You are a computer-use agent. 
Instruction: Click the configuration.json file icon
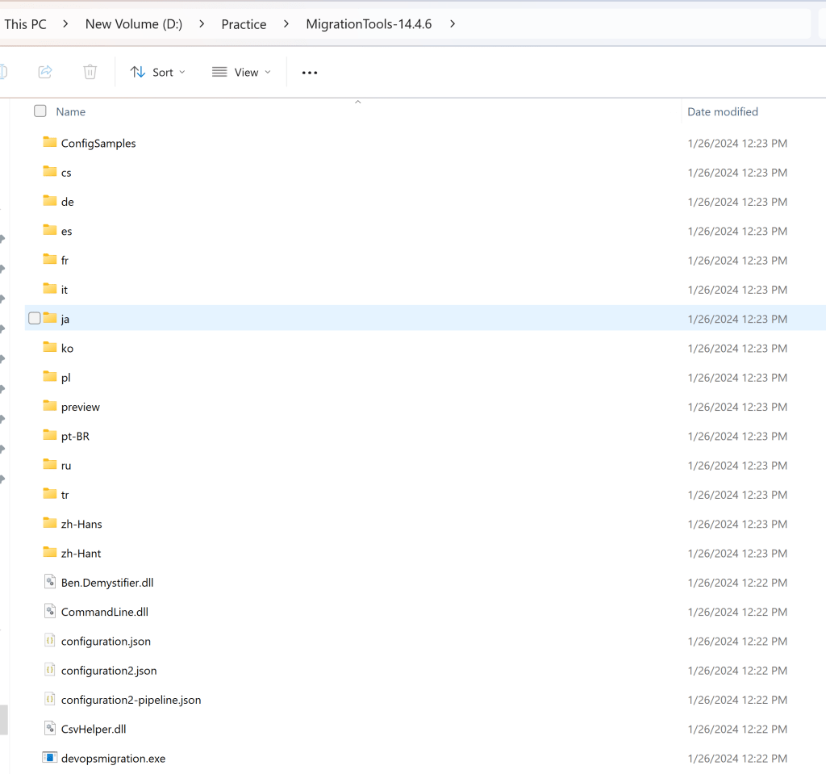(50, 641)
